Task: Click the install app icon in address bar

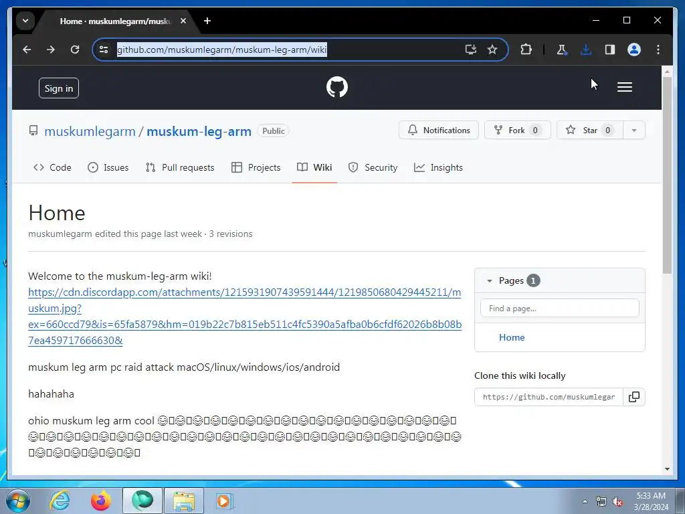Action: point(470,50)
